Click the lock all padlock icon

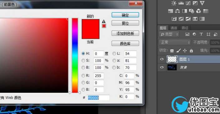tap(191, 50)
